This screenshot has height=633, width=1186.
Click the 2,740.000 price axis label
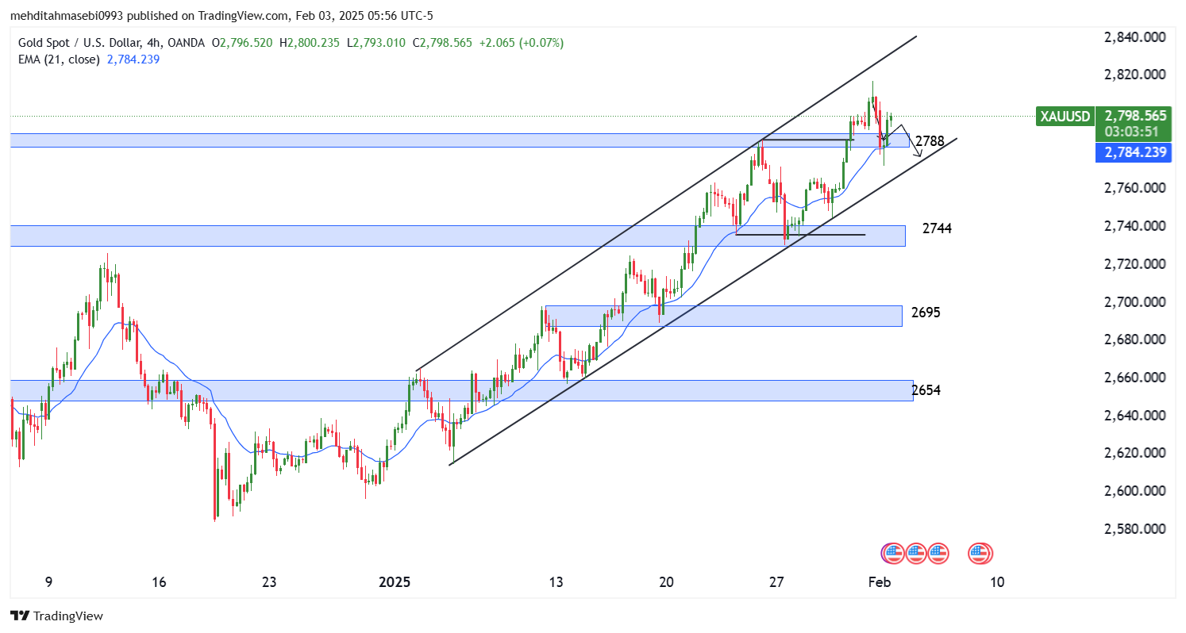pyautogui.click(x=1134, y=227)
